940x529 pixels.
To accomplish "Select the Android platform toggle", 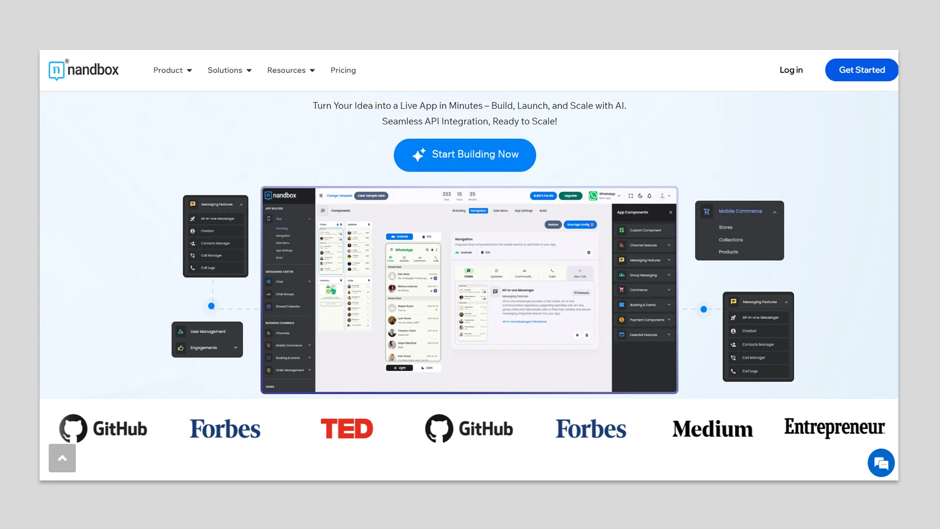I will tap(399, 237).
